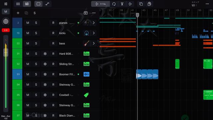Open Hard 808 keyboard instrument icon

pyautogui.click(x=87, y=54)
